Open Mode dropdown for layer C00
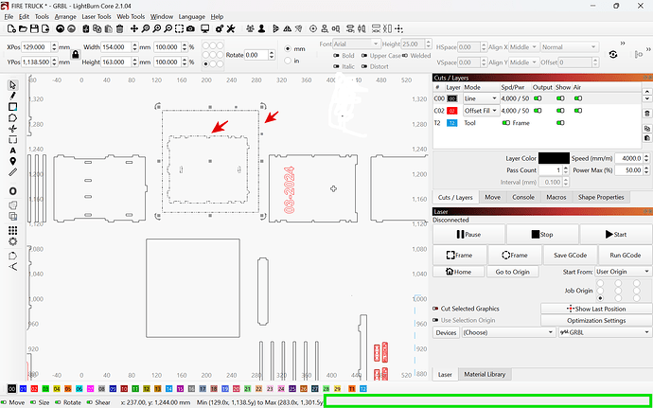Screen dimensions: 653x408 481,98
